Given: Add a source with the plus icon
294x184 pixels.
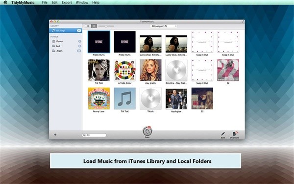Looking at the screenshot, I should click(55, 135).
